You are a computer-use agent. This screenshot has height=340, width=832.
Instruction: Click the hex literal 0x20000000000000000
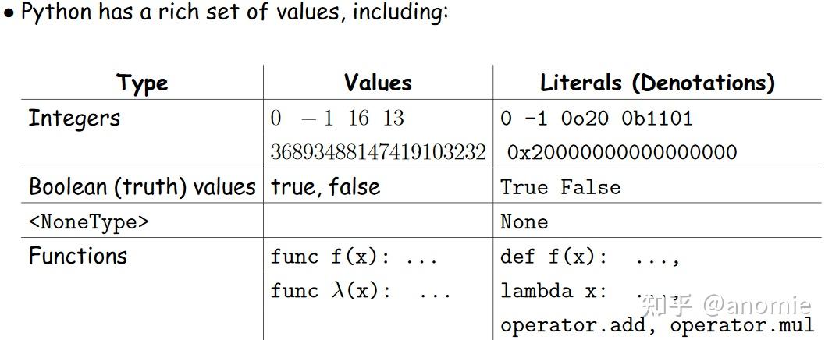point(621,152)
